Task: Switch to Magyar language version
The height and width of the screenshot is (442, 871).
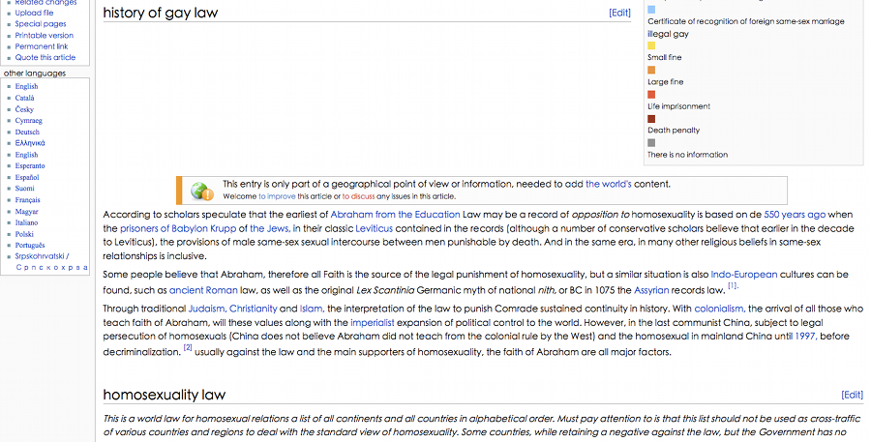Action: pos(27,212)
